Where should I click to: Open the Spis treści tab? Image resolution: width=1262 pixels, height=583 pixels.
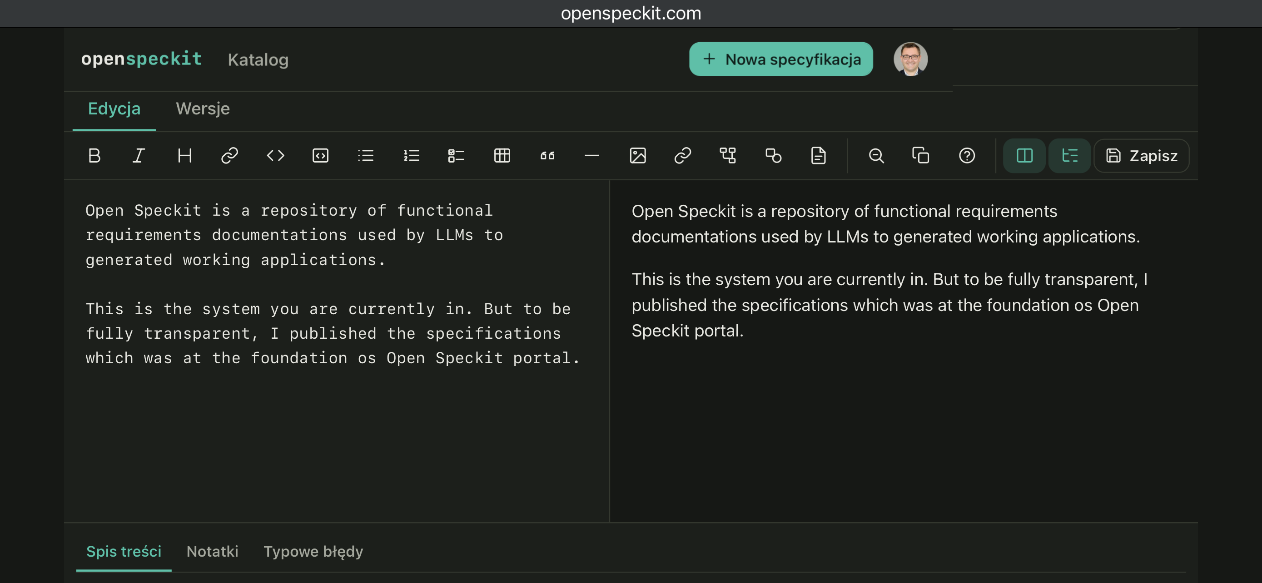coord(124,552)
